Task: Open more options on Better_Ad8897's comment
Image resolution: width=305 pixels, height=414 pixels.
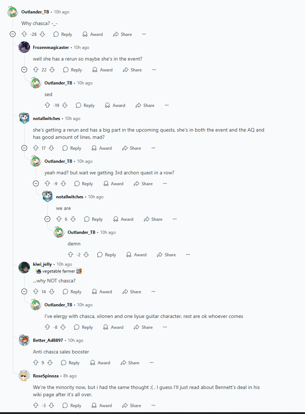Action: coord(151,363)
